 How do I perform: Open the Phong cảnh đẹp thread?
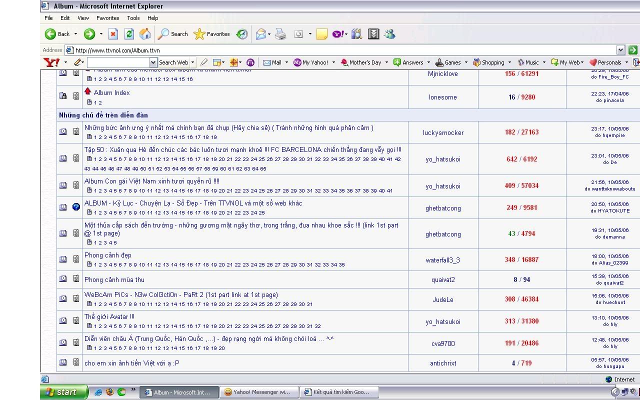pos(108,255)
